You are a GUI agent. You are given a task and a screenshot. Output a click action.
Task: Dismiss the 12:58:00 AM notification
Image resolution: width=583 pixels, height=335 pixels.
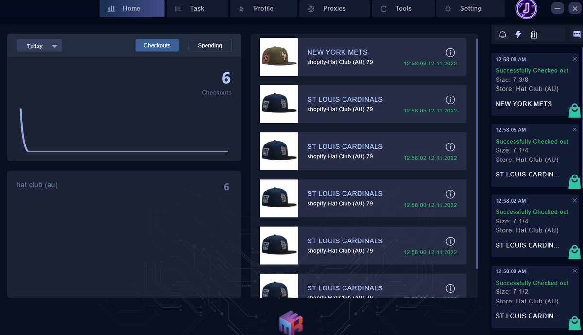[575, 271]
